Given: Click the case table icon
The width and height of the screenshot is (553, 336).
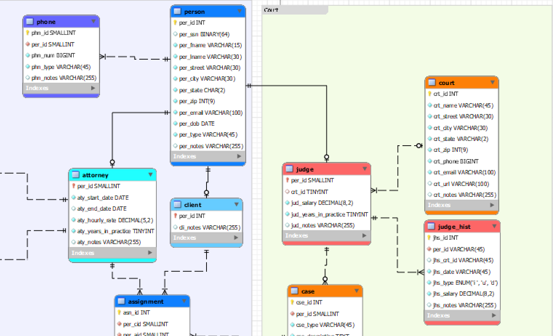Looking at the screenshot, I should click(294, 291).
